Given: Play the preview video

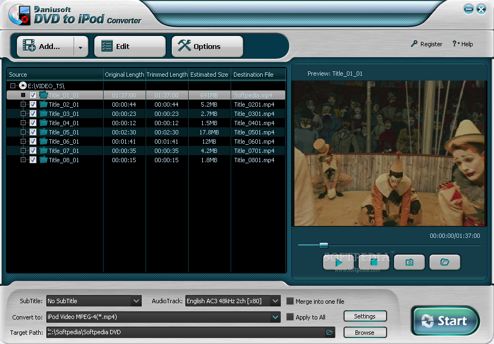Looking at the screenshot, I should 339,262.
